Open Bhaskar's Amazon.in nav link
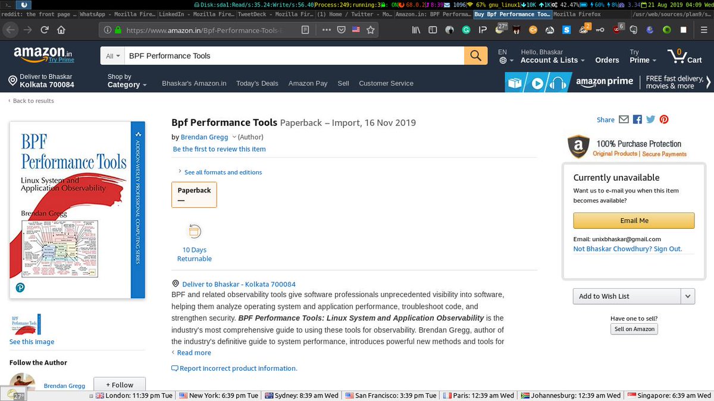The width and height of the screenshot is (714, 401). 194,83
